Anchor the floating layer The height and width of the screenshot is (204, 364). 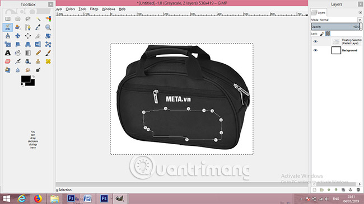point(351,190)
